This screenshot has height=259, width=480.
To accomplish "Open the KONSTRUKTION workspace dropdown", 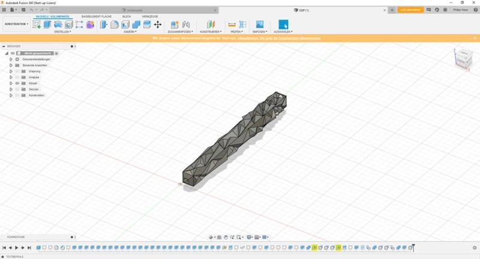I will tap(16, 24).
